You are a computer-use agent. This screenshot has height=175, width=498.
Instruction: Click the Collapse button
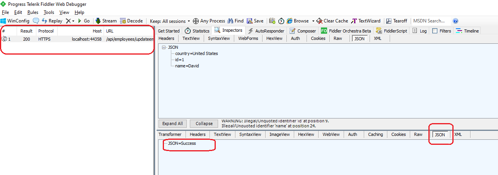[204, 124]
